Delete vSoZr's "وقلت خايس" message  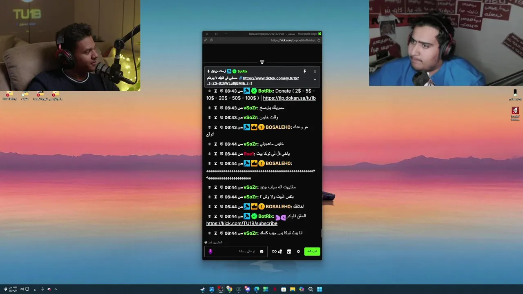point(210,118)
